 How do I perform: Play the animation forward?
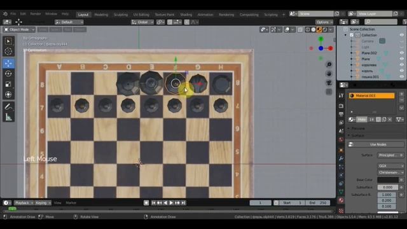click(x=171, y=203)
